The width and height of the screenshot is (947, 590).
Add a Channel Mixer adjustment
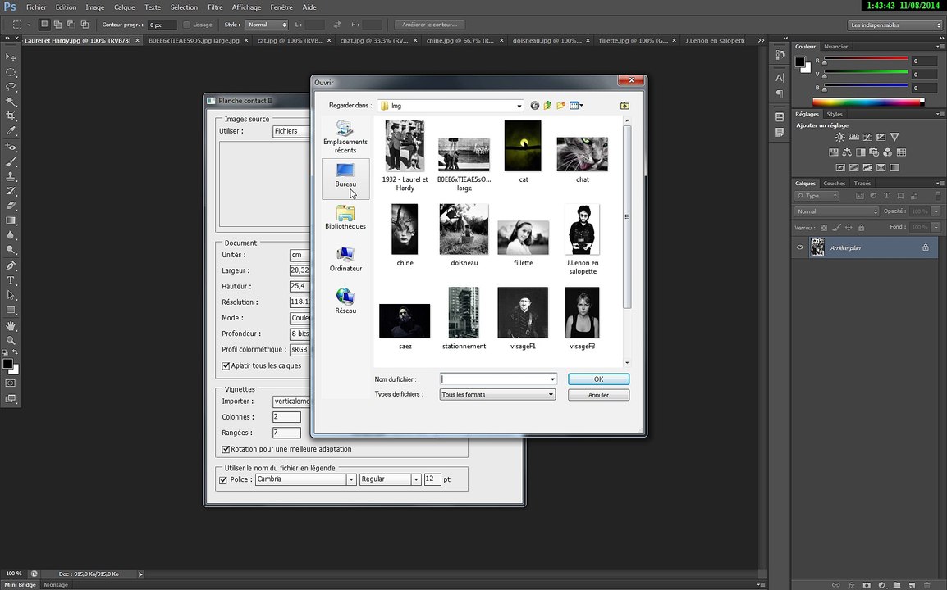coord(887,152)
